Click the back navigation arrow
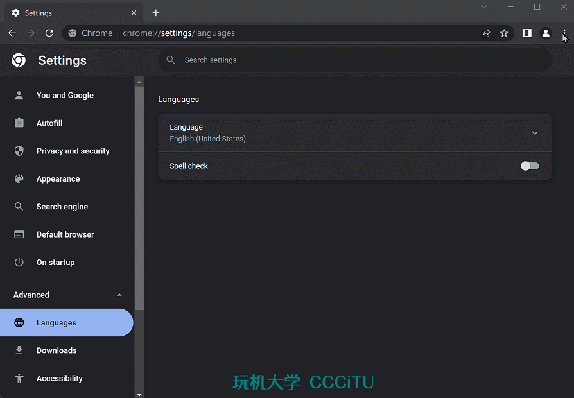This screenshot has height=398, width=574. (x=12, y=33)
